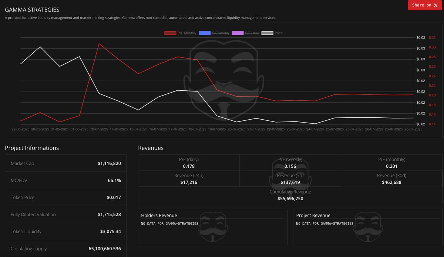This screenshot has height=257, width=444.
Task: Click the 24-07-2025 x-axis date label
Action: (315, 129)
